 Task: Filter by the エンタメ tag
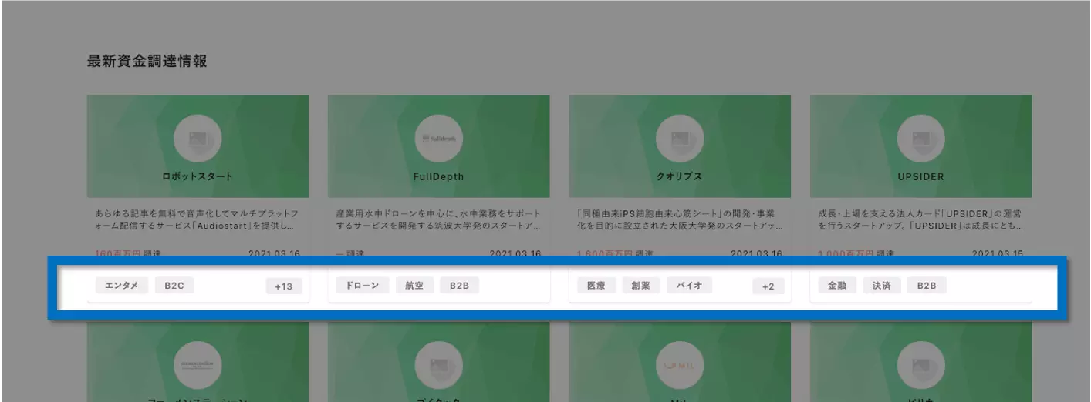pos(121,286)
